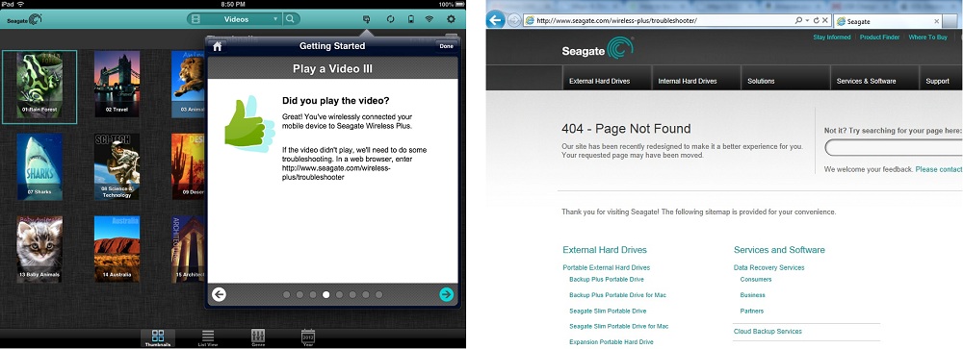This screenshot has height=349, width=963.
Task: Select the white active page indicator dot
Action: [326, 295]
